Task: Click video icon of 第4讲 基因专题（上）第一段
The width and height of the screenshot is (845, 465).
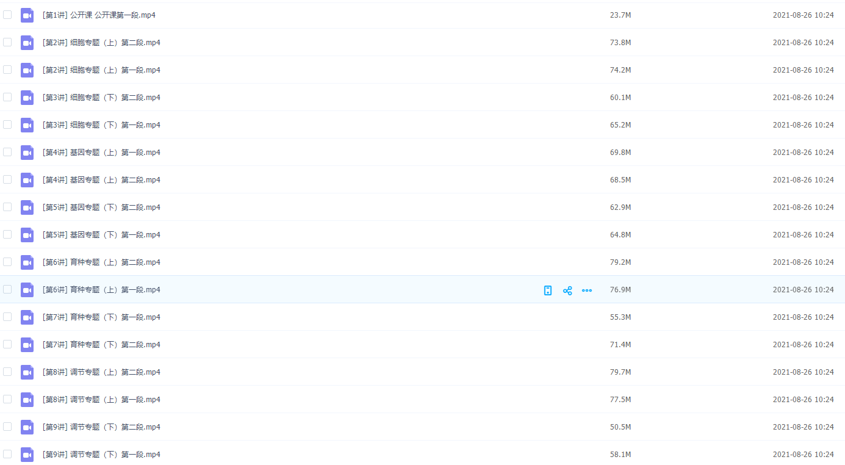Action: coord(27,153)
